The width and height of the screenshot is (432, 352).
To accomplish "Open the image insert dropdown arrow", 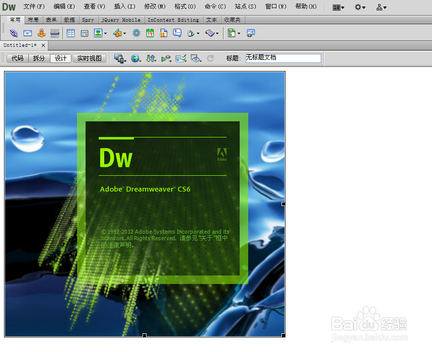I will tap(106, 33).
